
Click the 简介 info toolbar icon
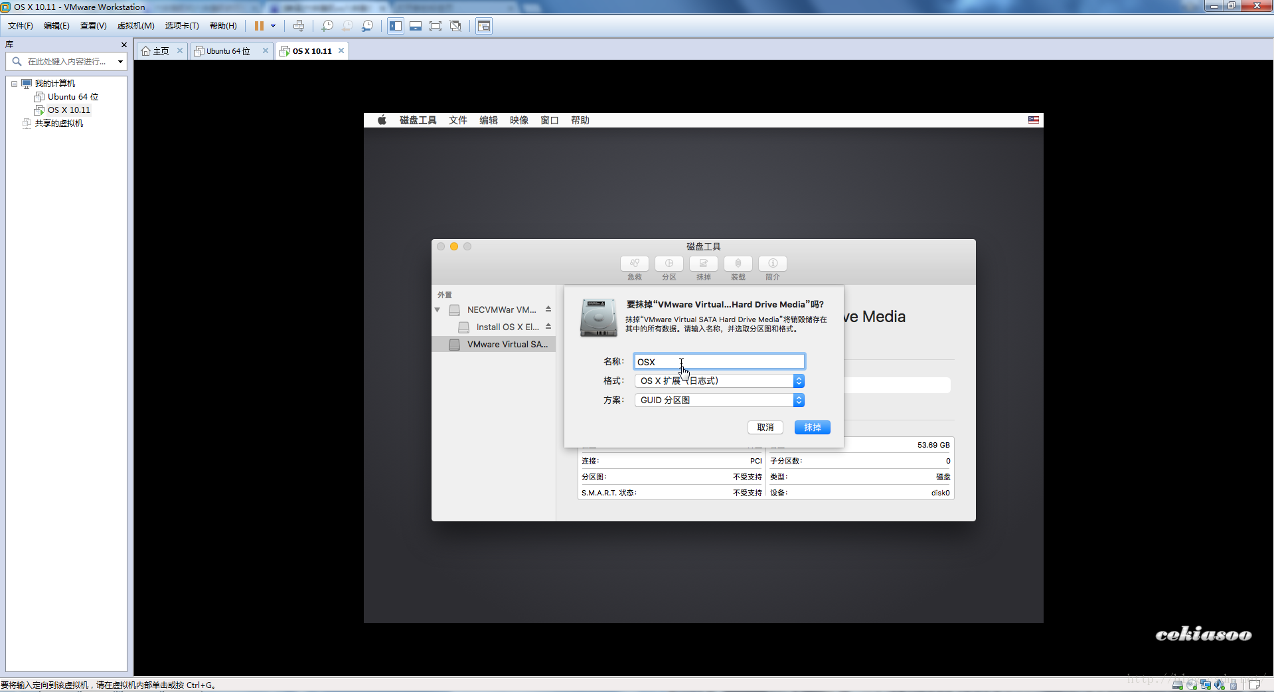(773, 264)
